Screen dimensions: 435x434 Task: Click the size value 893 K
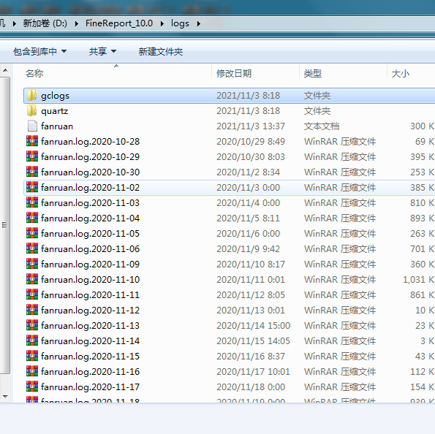pyautogui.click(x=423, y=218)
